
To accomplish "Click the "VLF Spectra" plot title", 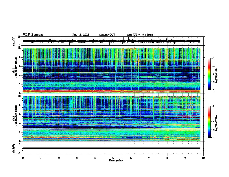I will (33, 34).
